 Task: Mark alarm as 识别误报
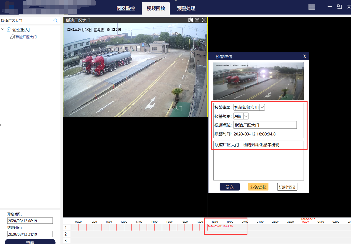point(287,187)
